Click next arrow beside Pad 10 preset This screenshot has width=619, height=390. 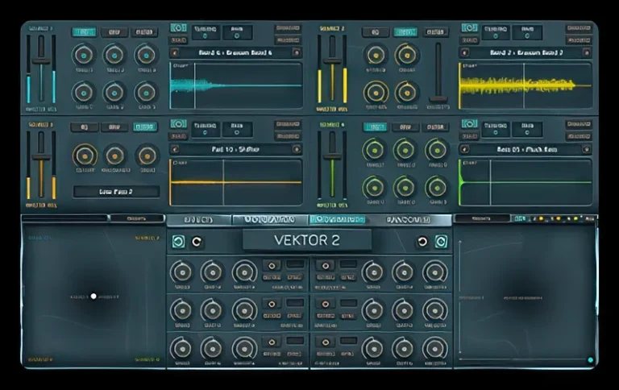(x=297, y=149)
